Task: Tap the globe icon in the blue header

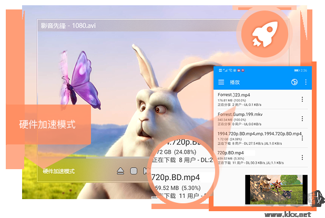Action: 294,82
